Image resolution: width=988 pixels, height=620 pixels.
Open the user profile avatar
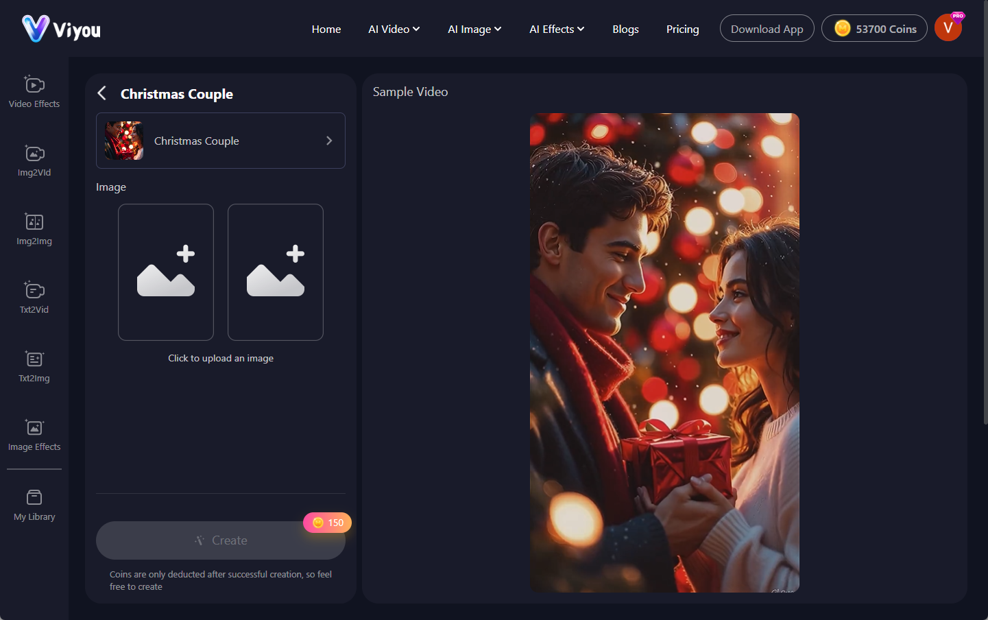point(948,28)
